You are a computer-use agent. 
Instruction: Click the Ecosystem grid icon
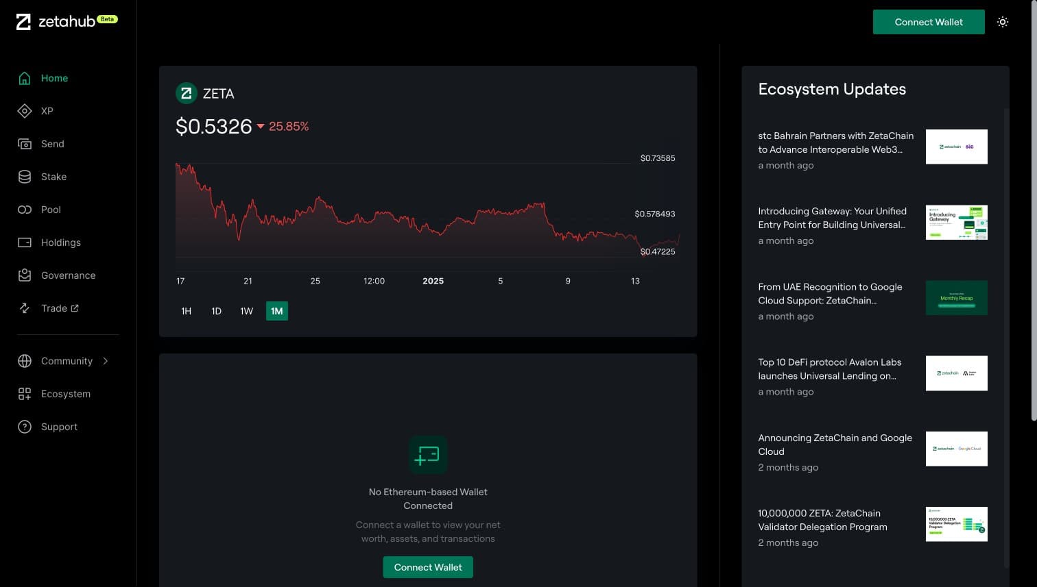(x=25, y=394)
